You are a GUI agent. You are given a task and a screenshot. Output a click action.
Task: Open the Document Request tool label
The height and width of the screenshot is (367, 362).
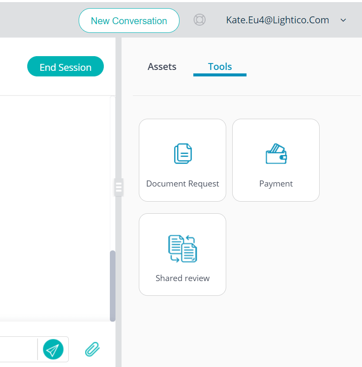tap(183, 184)
